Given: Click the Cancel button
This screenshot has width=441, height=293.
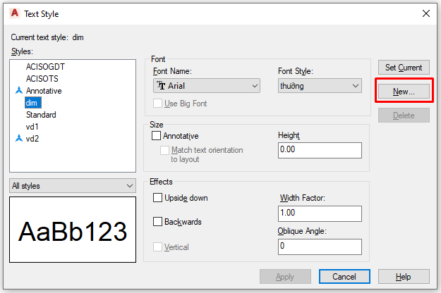Looking at the screenshot, I should 344,277.
